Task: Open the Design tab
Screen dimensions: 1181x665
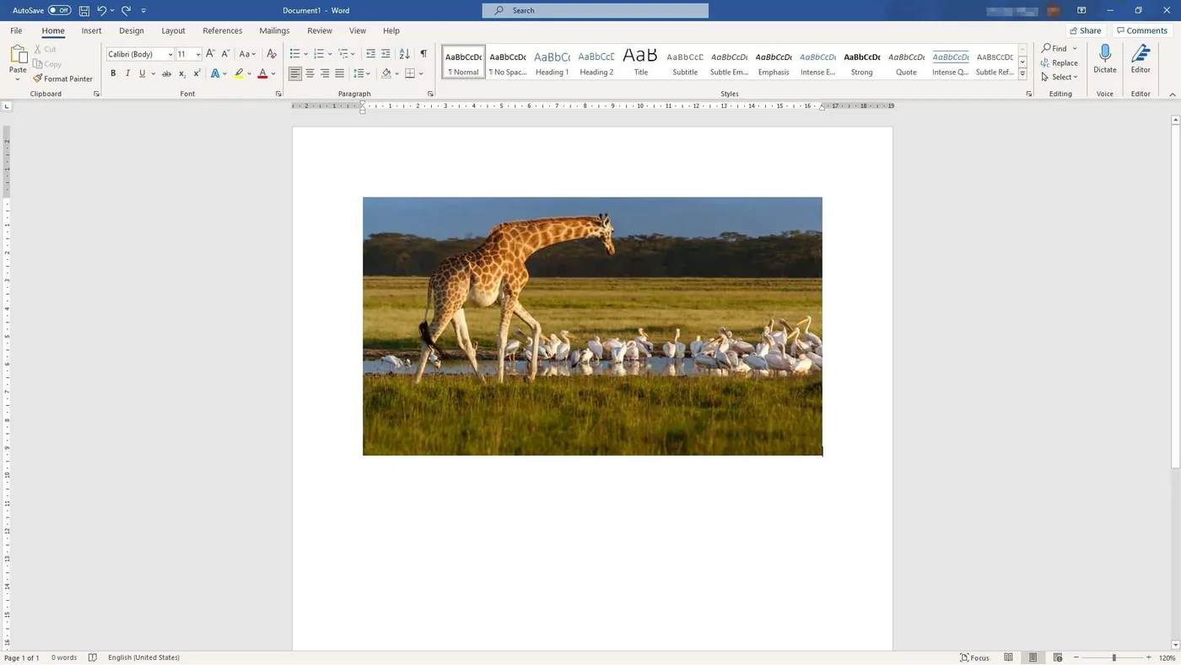Action: click(132, 30)
